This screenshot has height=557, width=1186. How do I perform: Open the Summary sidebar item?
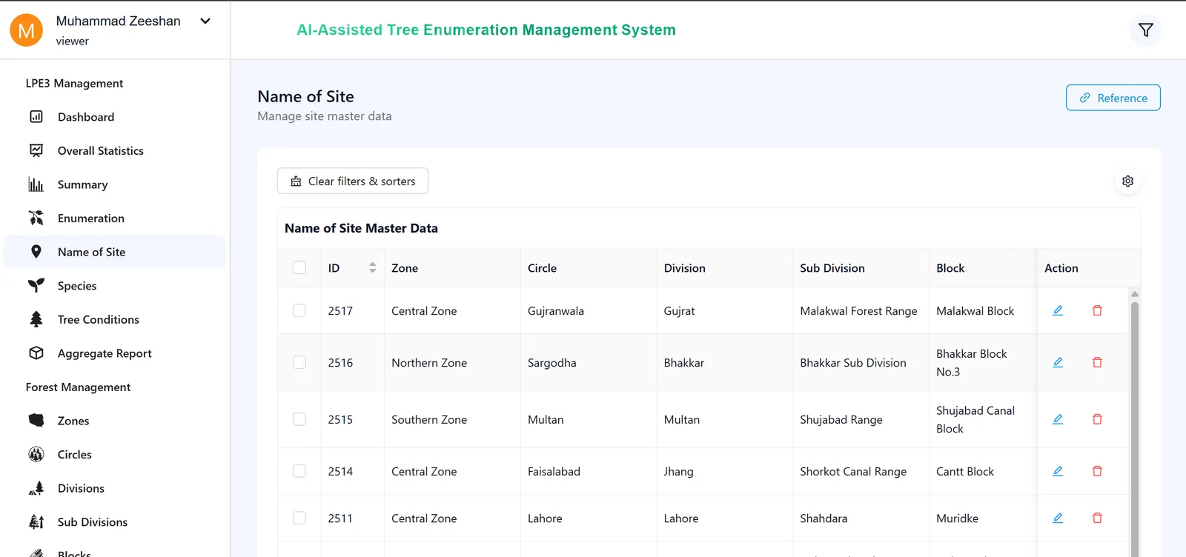click(115, 184)
